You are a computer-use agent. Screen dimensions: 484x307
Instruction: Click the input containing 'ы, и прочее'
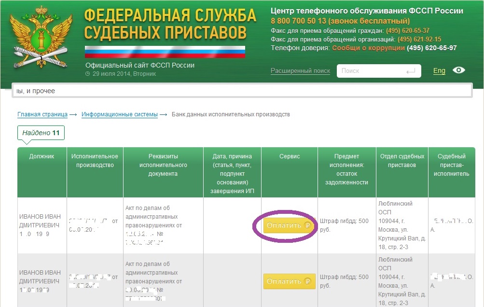(x=242, y=91)
